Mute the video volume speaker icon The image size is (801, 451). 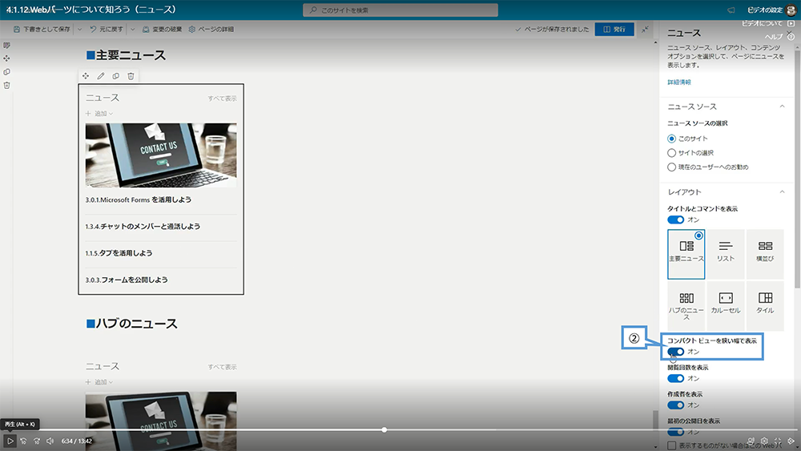(50, 441)
